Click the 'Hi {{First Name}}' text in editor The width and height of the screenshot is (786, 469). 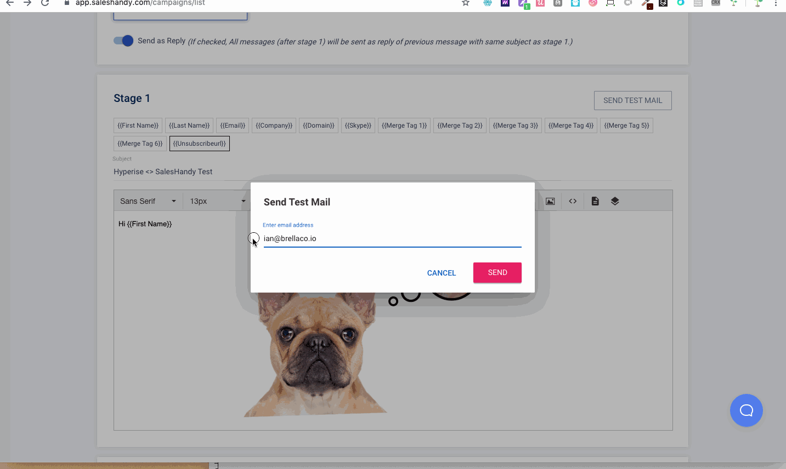[x=145, y=224]
